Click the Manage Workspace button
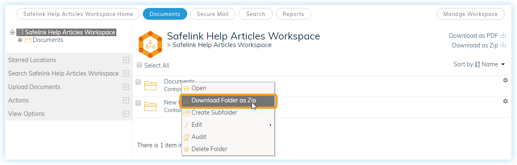517x165 pixels. [x=471, y=14]
